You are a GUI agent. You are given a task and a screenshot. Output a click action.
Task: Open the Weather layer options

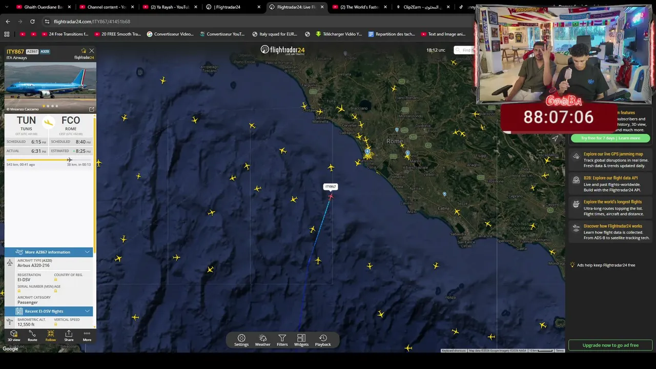tap(262, 340)
